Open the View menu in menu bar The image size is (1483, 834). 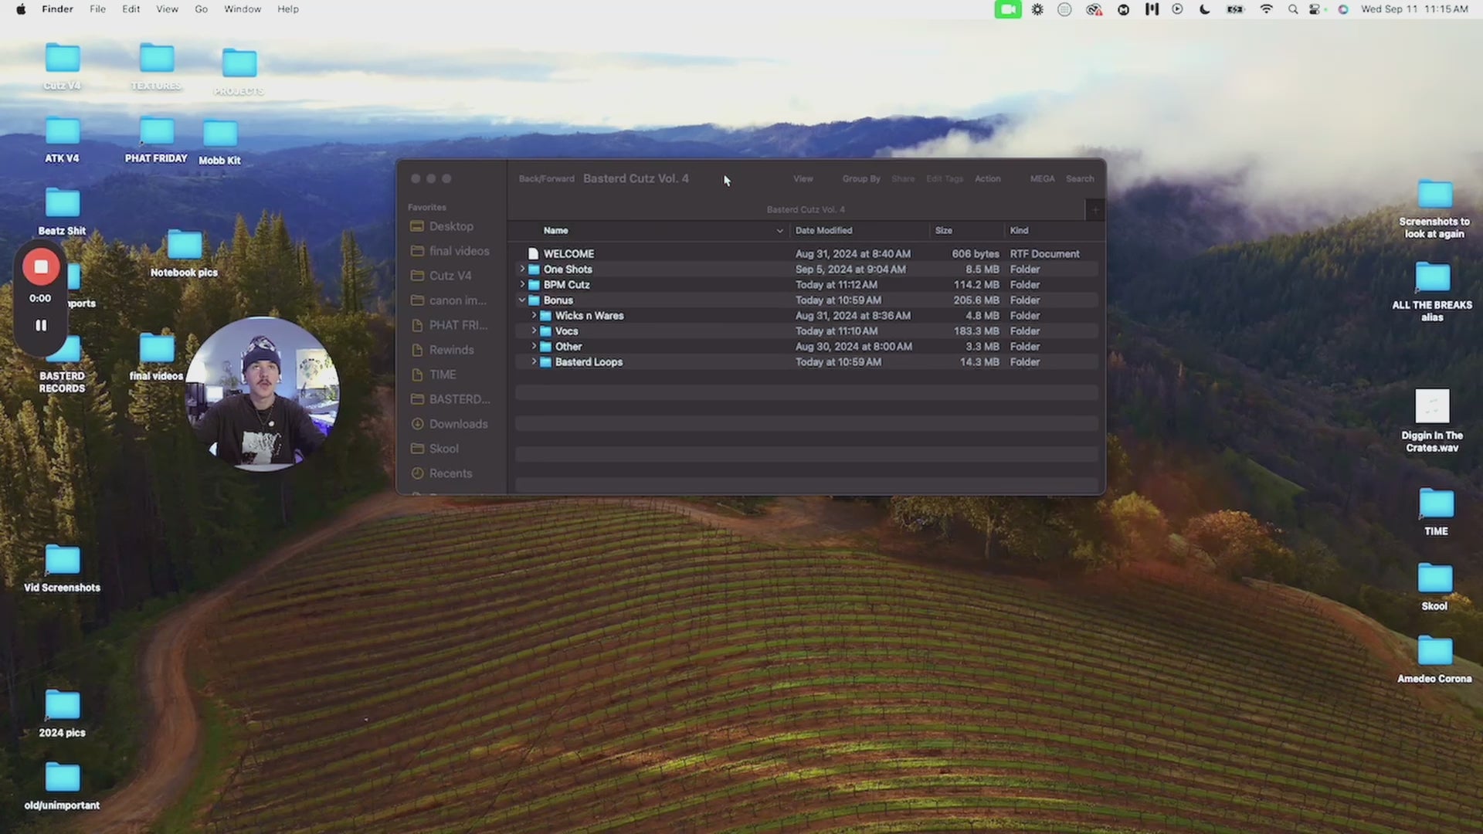167,9
